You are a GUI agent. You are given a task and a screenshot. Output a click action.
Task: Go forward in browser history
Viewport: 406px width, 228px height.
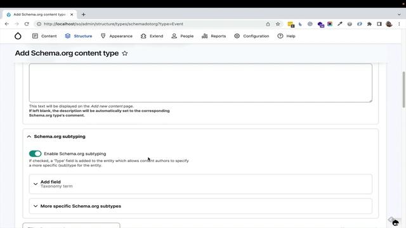(17, 24)
